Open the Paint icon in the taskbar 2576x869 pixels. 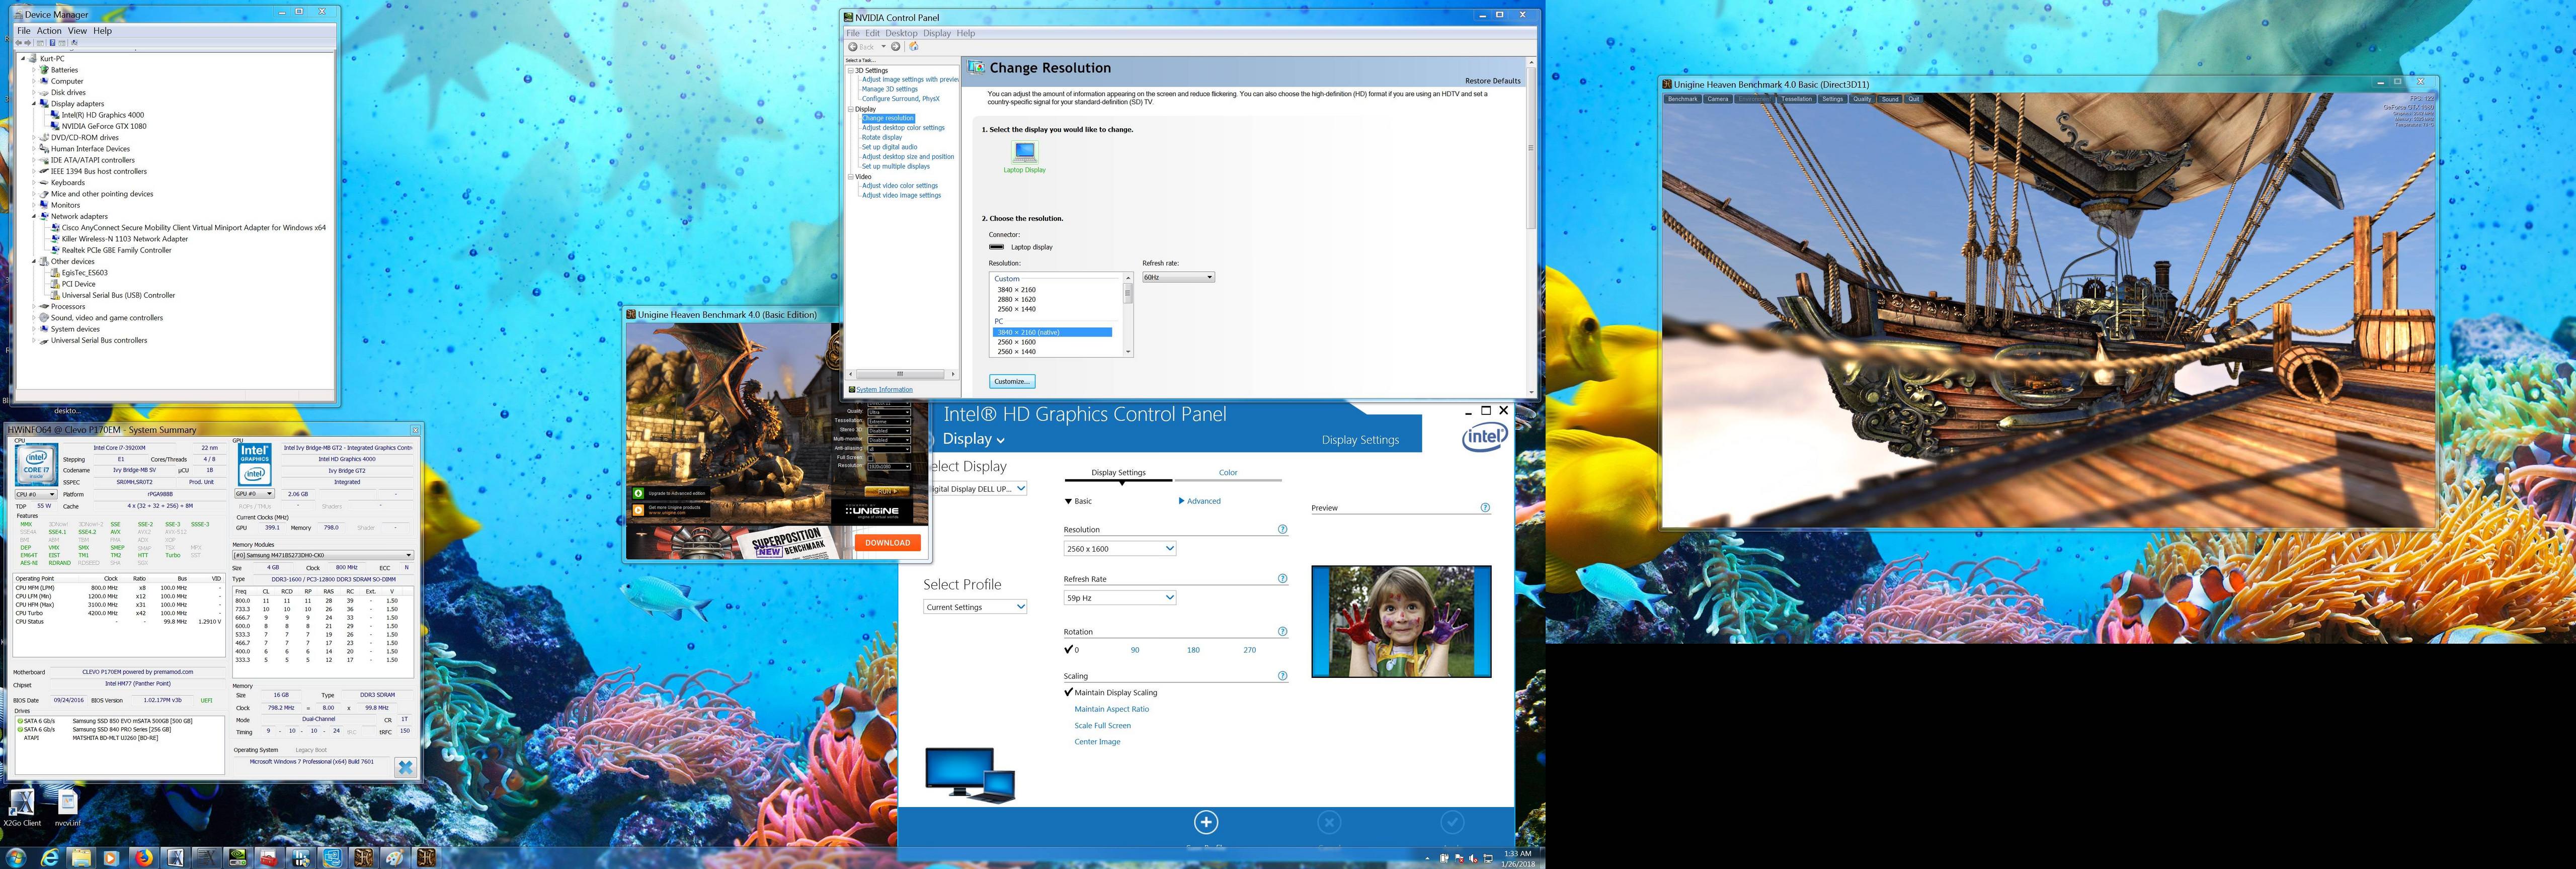396,858
